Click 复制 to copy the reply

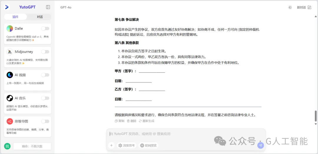point(120,121)
